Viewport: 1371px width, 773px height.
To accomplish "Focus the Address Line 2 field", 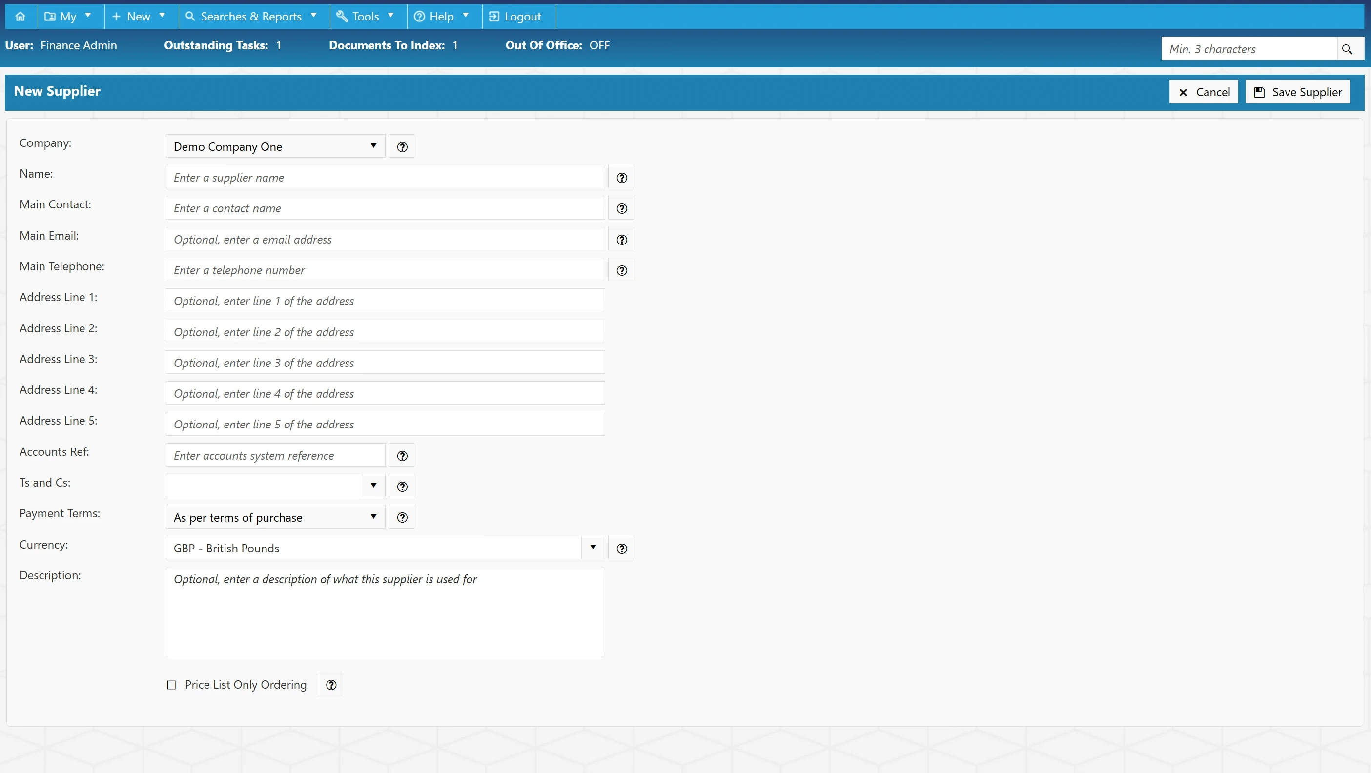I will coord(385,332).
